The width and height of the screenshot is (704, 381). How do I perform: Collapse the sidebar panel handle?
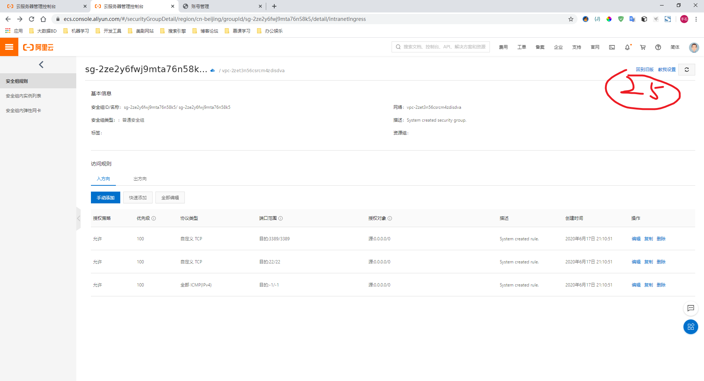click(78, 218)
